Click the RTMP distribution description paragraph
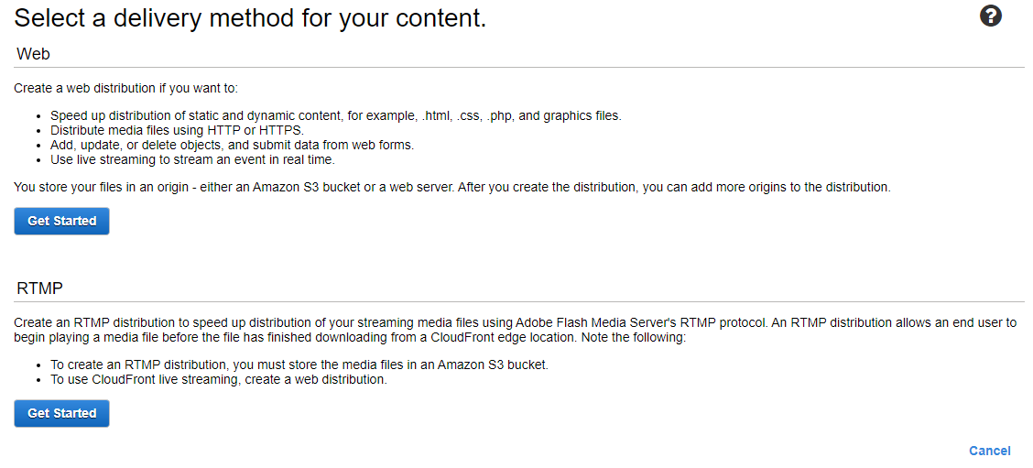 516,331
